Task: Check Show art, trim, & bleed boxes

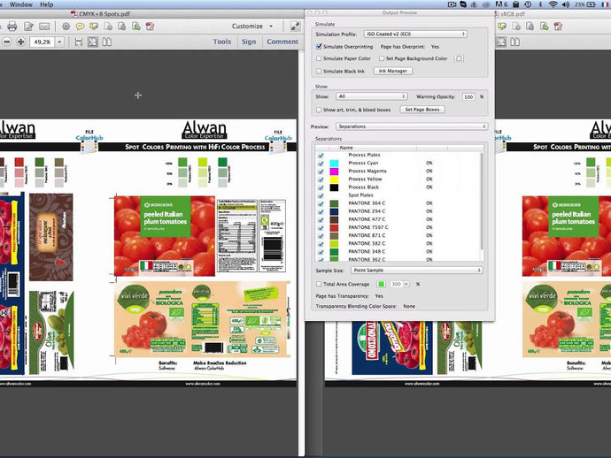Action: pos(319,110)
